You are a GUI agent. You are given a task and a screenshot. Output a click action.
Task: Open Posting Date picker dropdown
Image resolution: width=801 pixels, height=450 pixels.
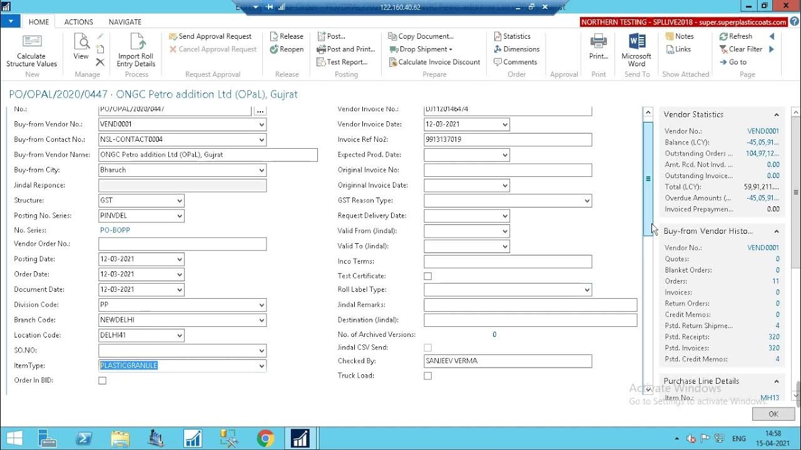coord(180,259)
